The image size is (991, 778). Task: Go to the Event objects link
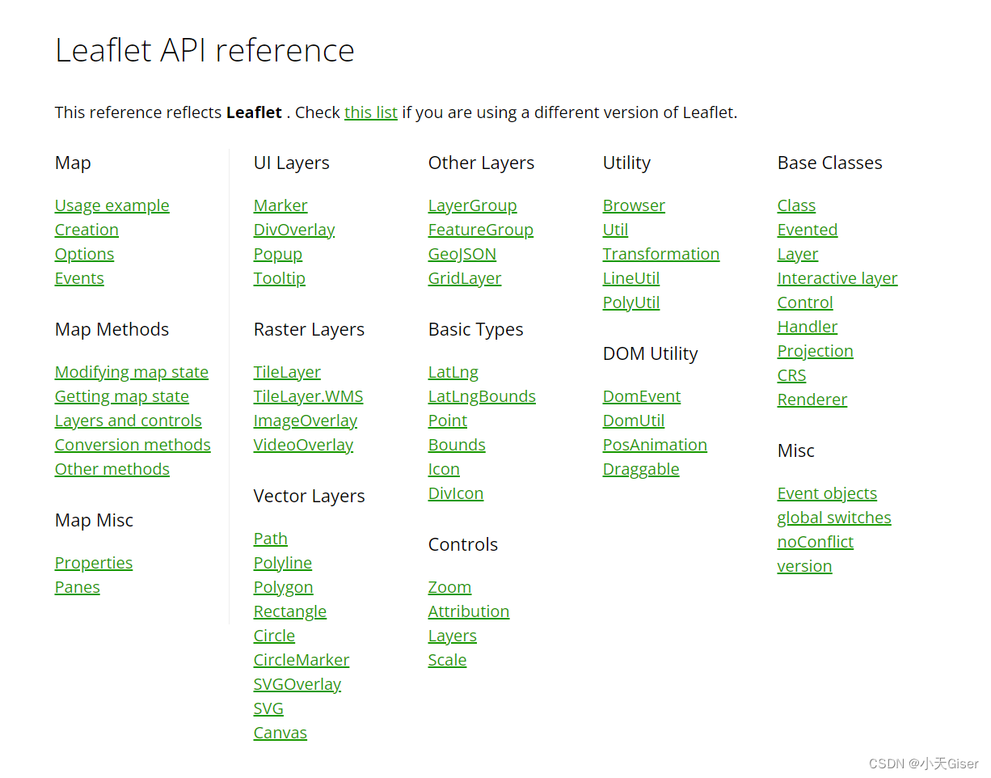tap(827, 493)
